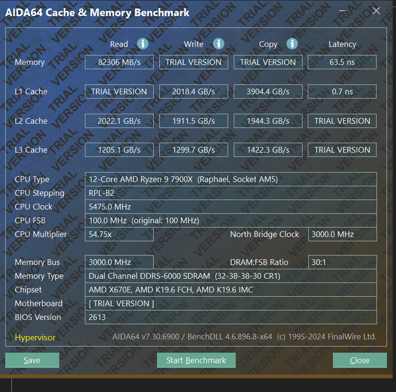The image size is (396, 392).
Task: Select the Memory Read value 82306 MB/s
Action: tap(119, 62)
